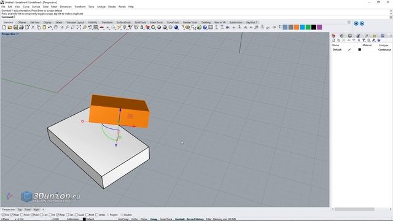
Task: Open Perspective viewport title dropdown arrow
Action: (18, 34)
